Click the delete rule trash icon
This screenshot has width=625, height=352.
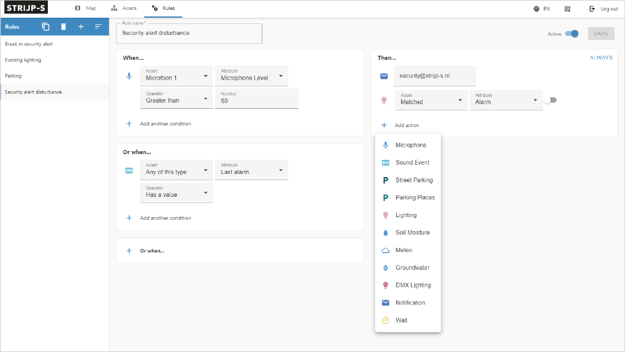coord(63,27)
